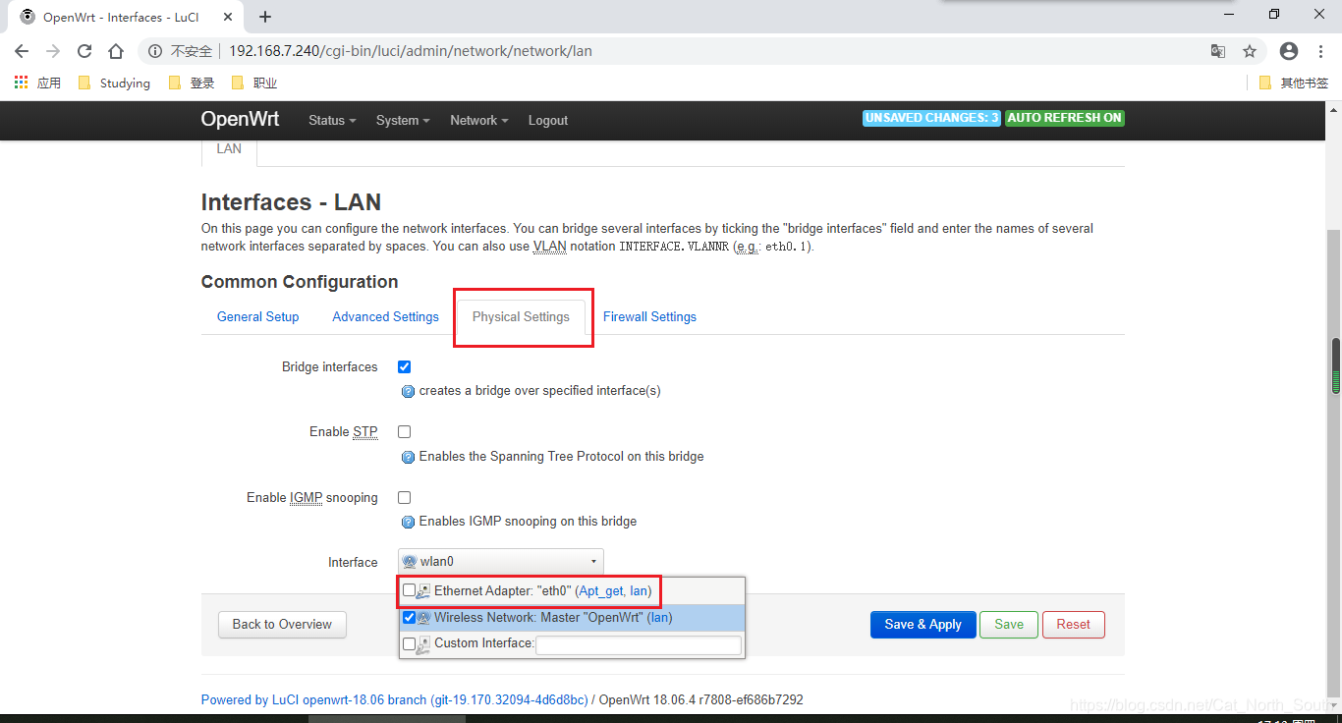Click Back to Overview button
The image size is (1342, 723).
(282, 624)
